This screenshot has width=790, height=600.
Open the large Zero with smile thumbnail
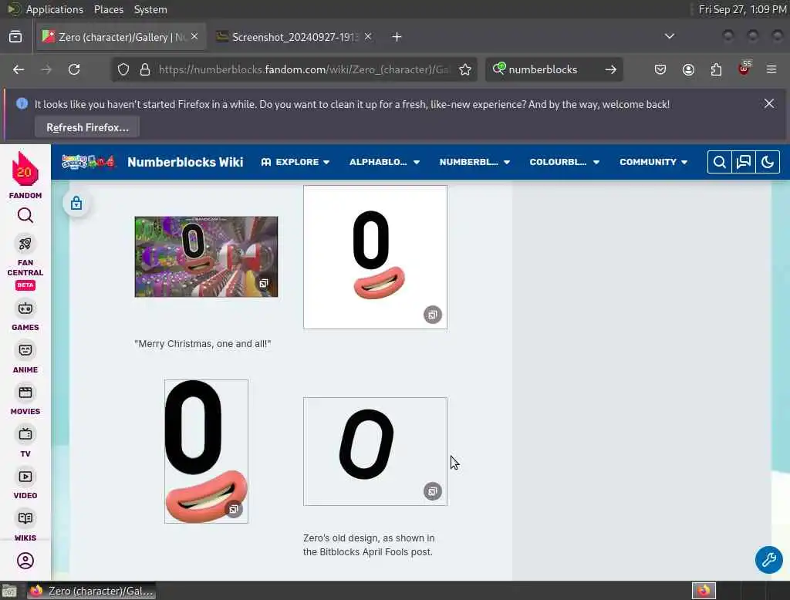206,451
